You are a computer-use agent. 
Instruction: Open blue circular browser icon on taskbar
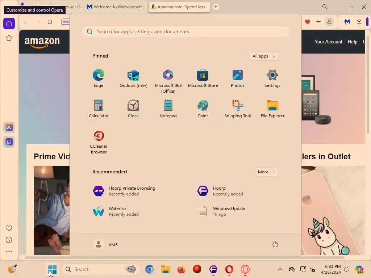(150, 269)
